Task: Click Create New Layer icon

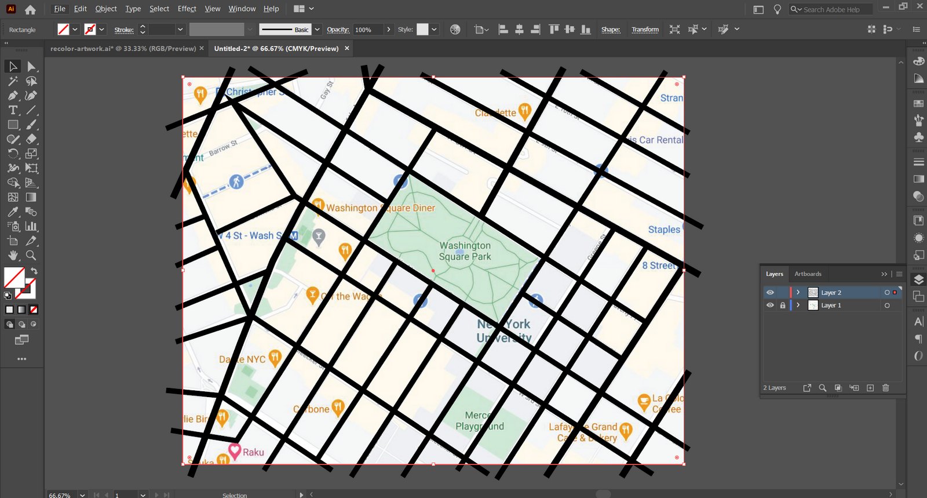Action: tap(870, 388)
